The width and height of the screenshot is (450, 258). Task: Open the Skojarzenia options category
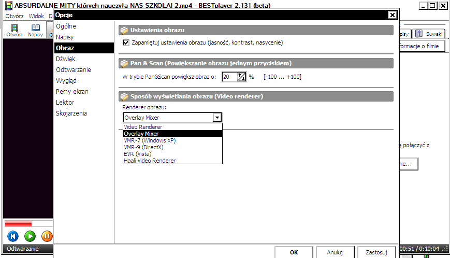(84, 113)
